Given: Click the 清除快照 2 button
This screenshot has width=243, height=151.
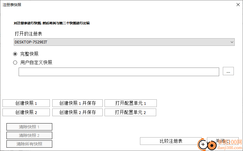Looking at the screenshot, I should (29, 135).
